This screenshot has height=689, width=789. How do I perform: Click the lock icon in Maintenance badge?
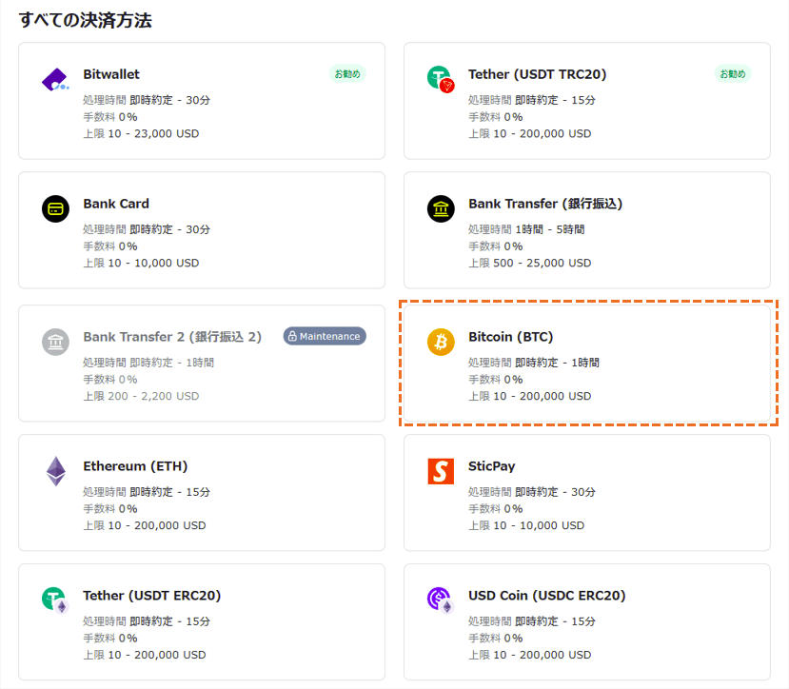[x=292, y=336]
